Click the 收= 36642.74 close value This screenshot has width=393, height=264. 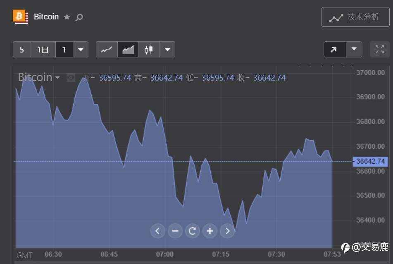pos(262,78)
